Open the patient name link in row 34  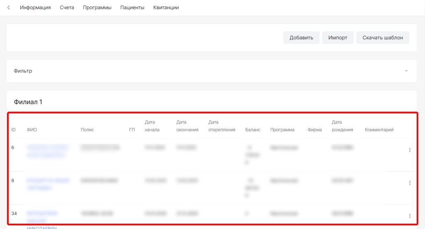(x=42, y=216)
